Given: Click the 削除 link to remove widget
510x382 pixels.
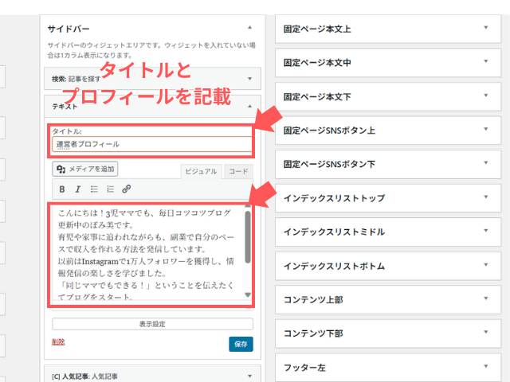Looking at the screenshot, I should (58, 341).
